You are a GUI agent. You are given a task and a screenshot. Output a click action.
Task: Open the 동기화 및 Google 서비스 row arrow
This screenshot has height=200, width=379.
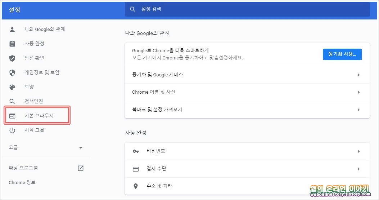359,75
